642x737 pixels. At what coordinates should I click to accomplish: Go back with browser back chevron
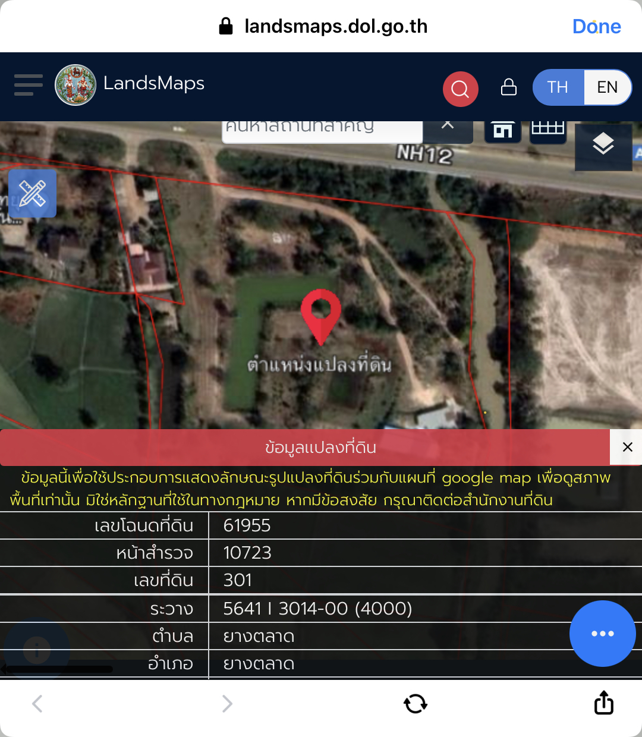click(x=37, y=704)
